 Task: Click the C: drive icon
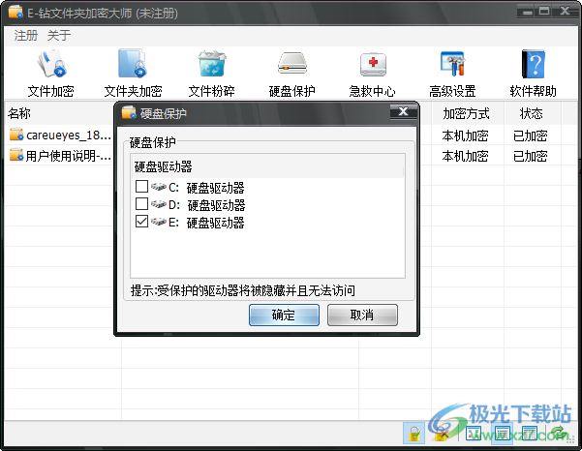[x=159, y=187]
